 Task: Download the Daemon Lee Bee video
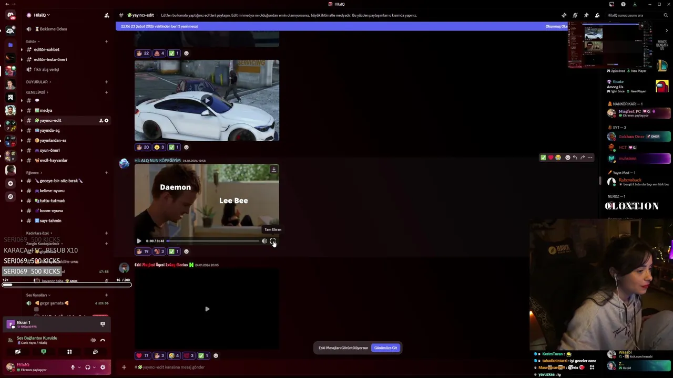click(273, 169)
